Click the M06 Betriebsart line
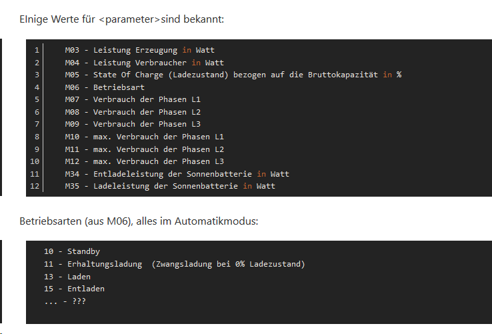 105,87
